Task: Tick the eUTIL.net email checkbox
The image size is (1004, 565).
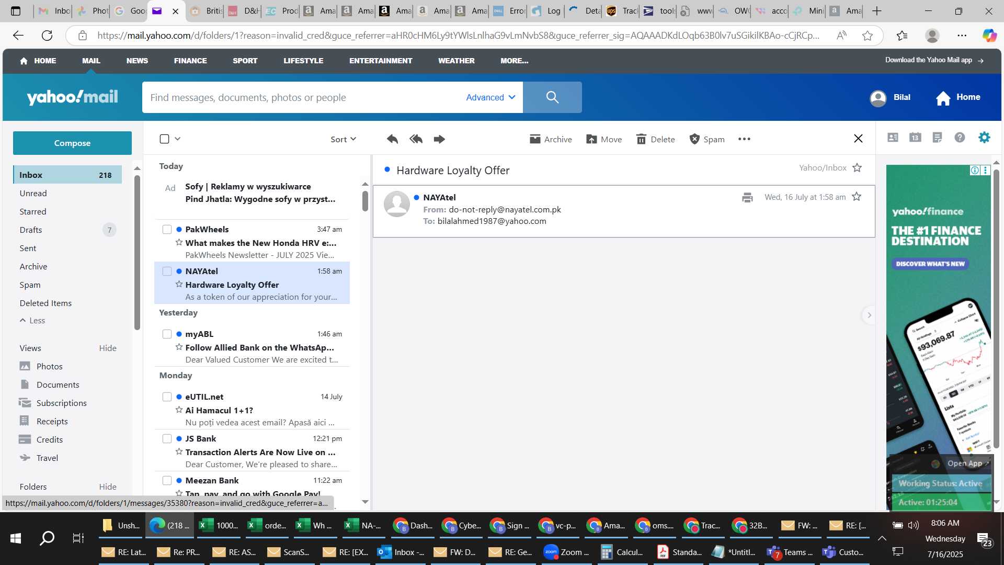Action: (x=167, y=397)
